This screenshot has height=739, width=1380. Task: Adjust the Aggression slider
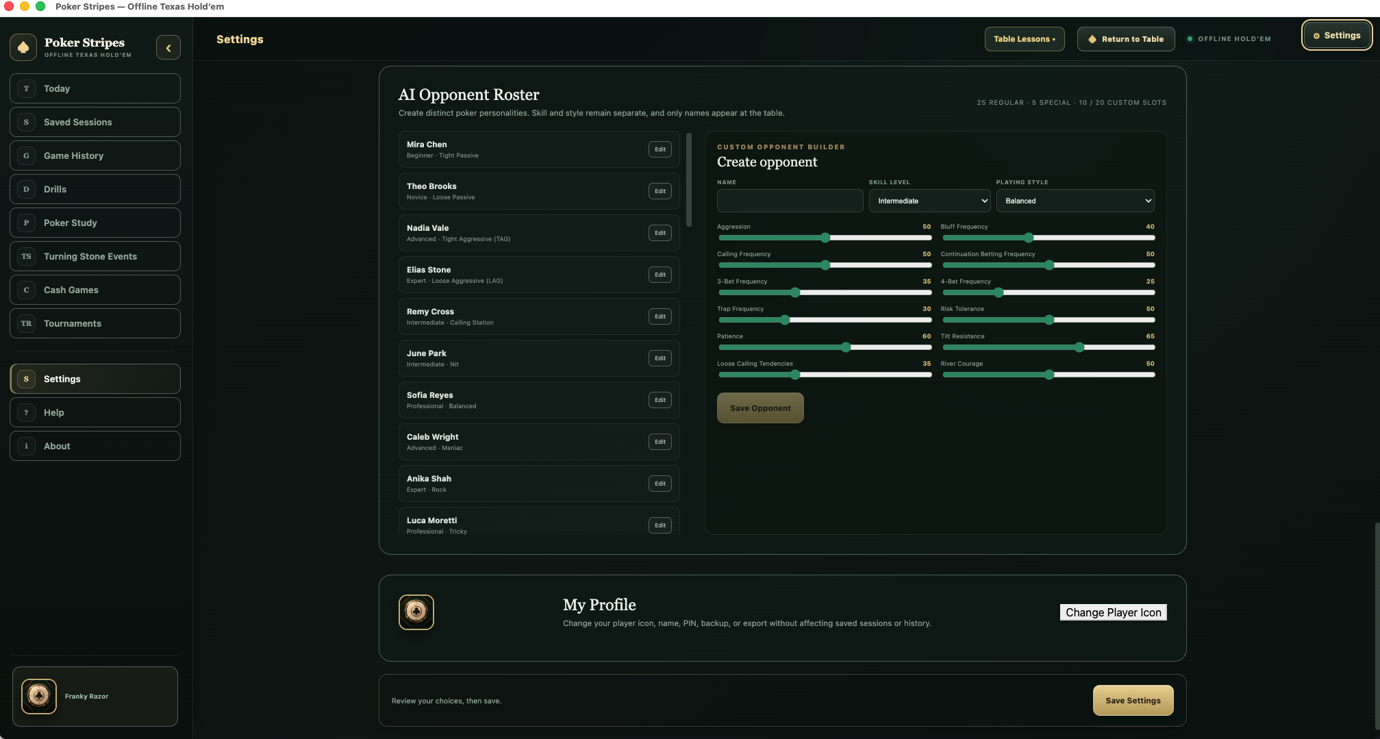click(825, 238)
